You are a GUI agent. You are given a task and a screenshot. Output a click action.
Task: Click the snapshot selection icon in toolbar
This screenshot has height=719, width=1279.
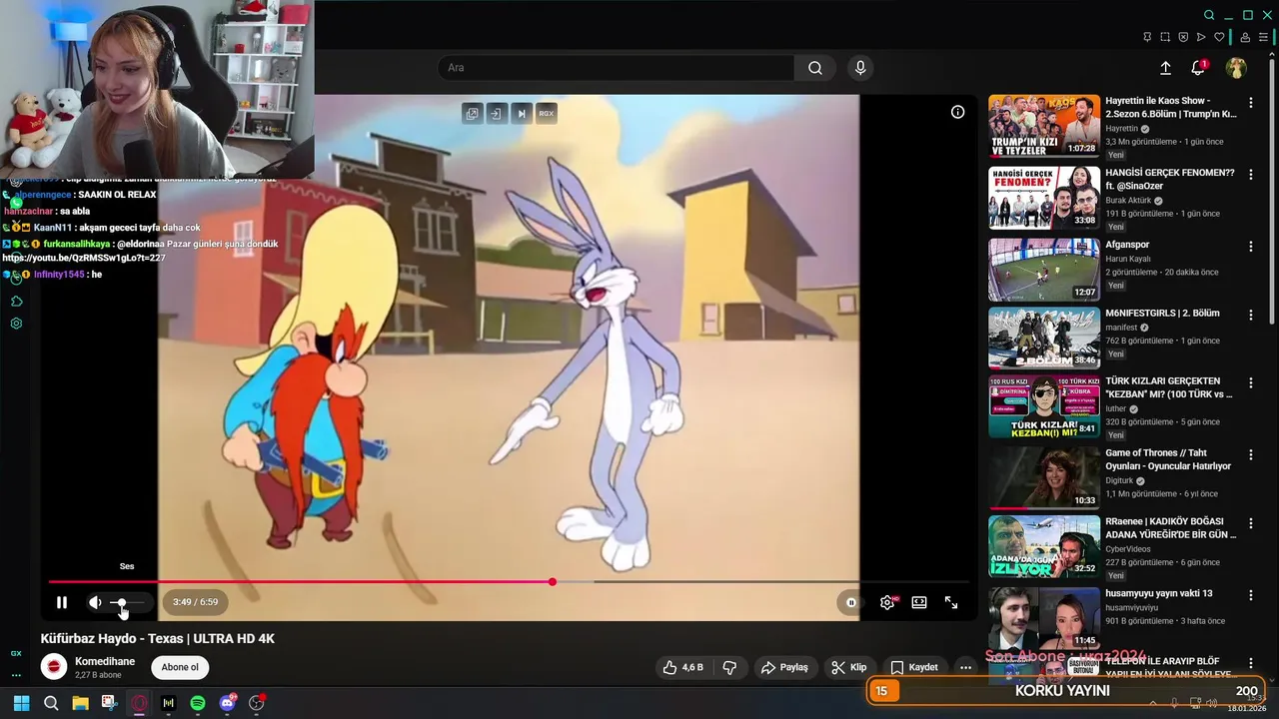click(x=1165, y=37)
